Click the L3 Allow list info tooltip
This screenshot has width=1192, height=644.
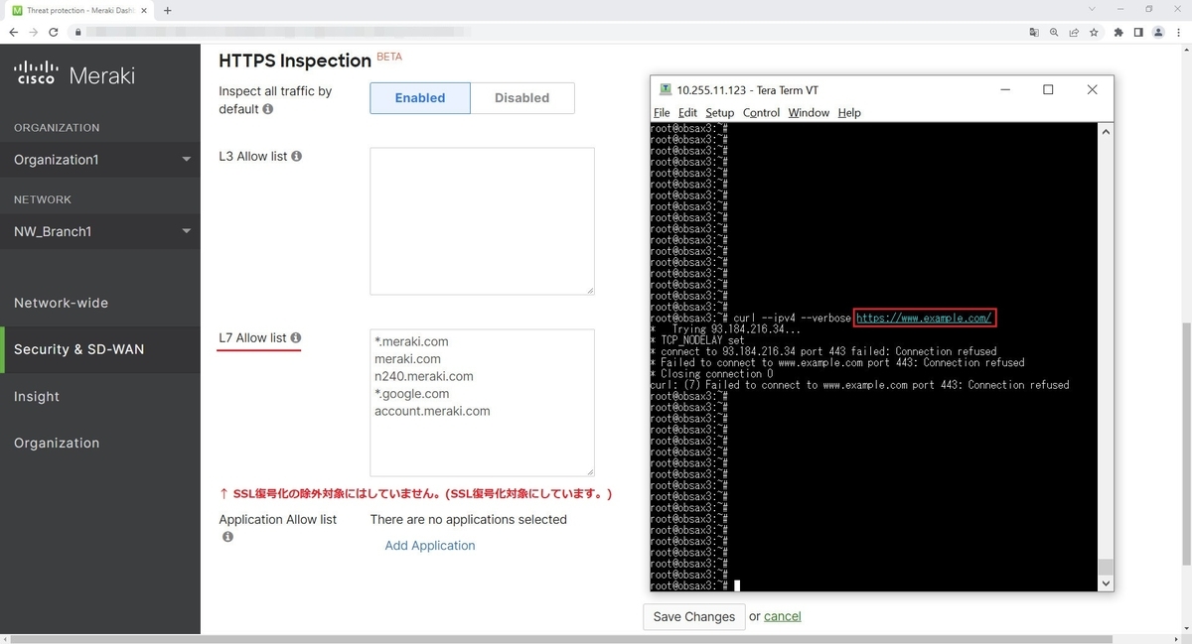point(295,156)
